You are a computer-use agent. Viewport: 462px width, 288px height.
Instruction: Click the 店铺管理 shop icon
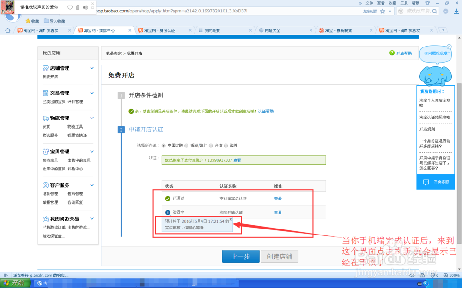(45, 68)
